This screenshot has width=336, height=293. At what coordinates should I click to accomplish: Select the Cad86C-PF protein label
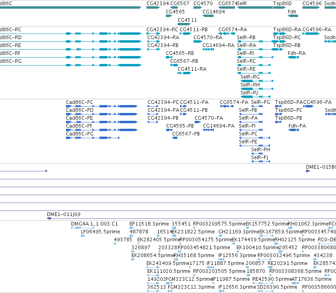click(79, 126)
